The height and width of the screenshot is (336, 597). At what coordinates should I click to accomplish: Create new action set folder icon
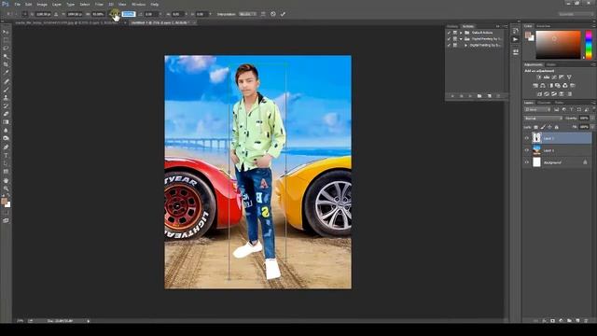[479, 96]
